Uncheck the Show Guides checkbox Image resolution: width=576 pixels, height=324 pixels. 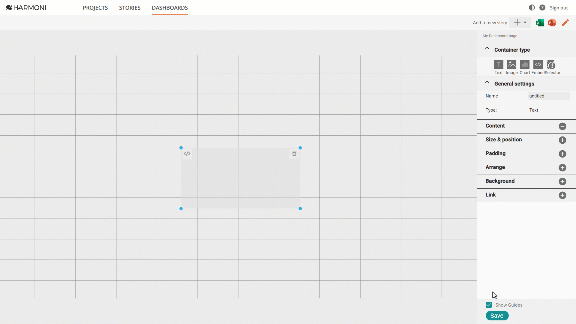tap(489, 305)
